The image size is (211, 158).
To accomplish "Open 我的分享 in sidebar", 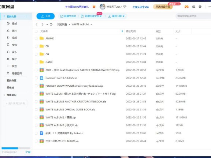I will coord(11,80).
